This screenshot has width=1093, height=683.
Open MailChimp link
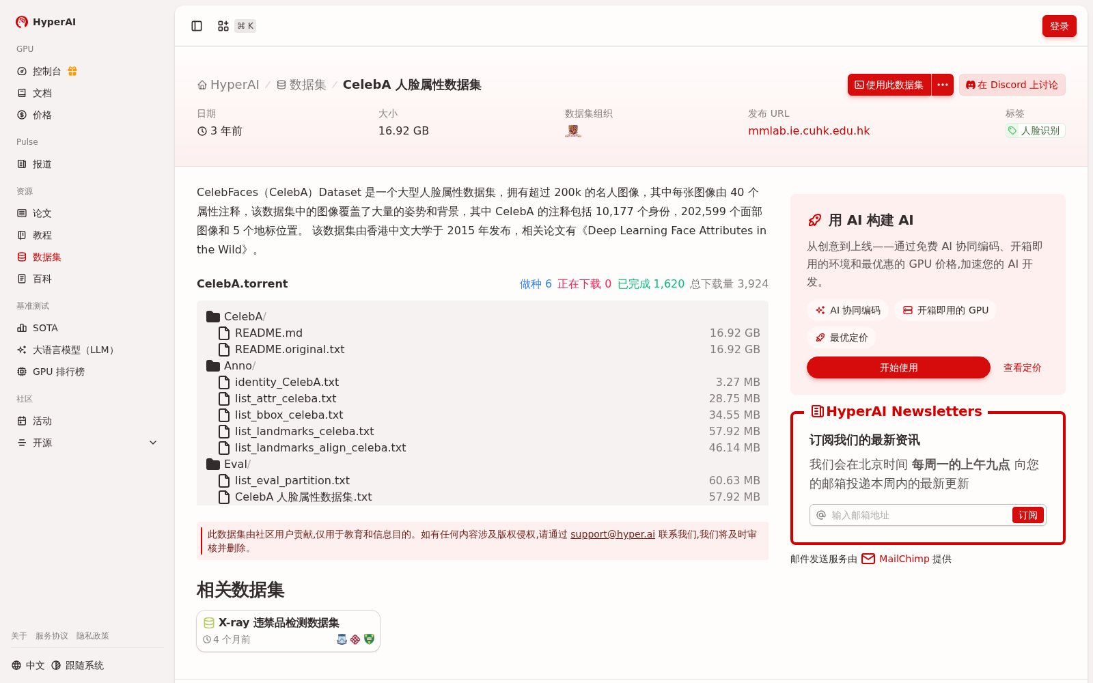point(904,559)
